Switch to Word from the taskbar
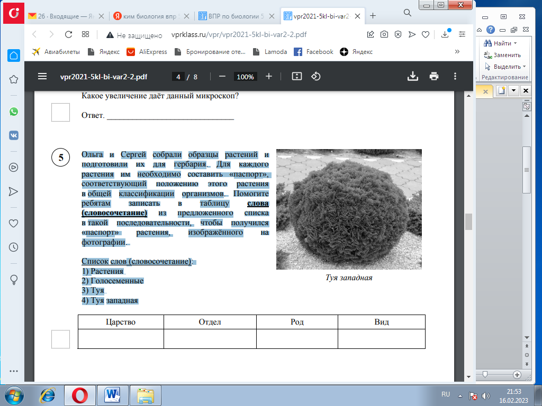Image resolution: width=542 pixels, height=406 pixels. click(x=113, y=395)
